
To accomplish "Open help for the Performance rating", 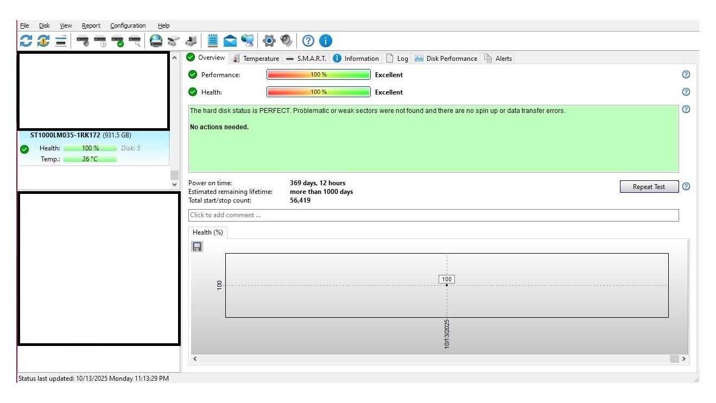I will [x=686, y=75].
